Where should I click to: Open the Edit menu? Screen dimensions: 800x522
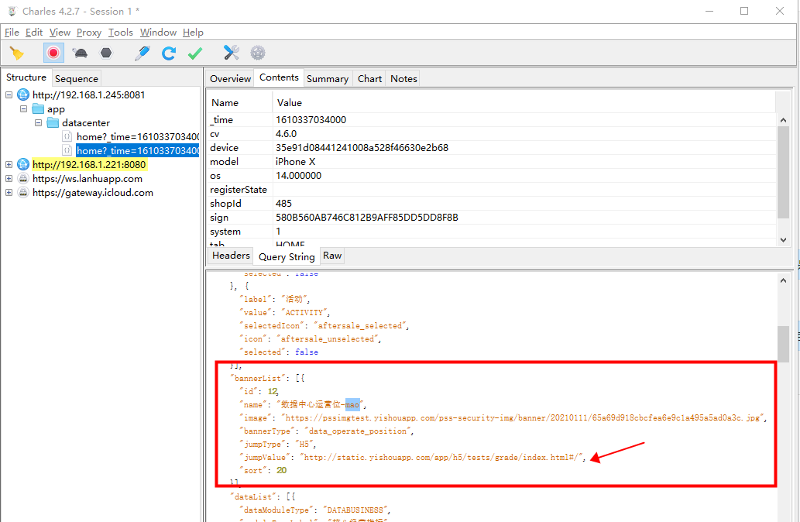tap(34, 33)
